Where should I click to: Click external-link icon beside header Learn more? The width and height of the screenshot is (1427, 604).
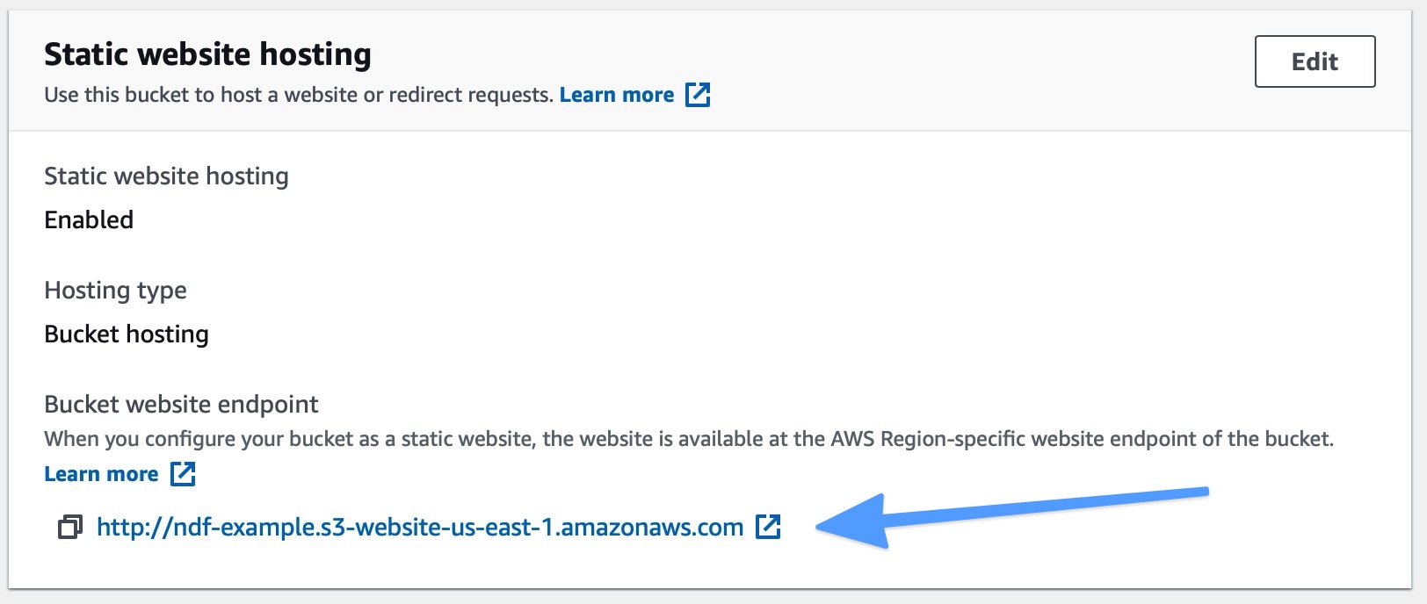698,95
